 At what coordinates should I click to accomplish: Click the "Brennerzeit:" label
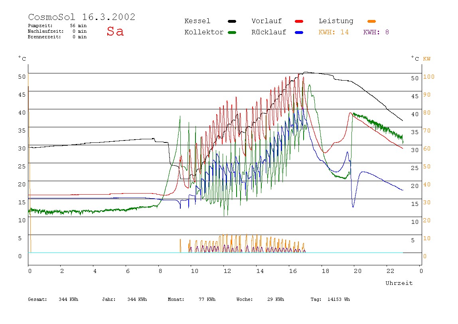[x=44, y=37]
